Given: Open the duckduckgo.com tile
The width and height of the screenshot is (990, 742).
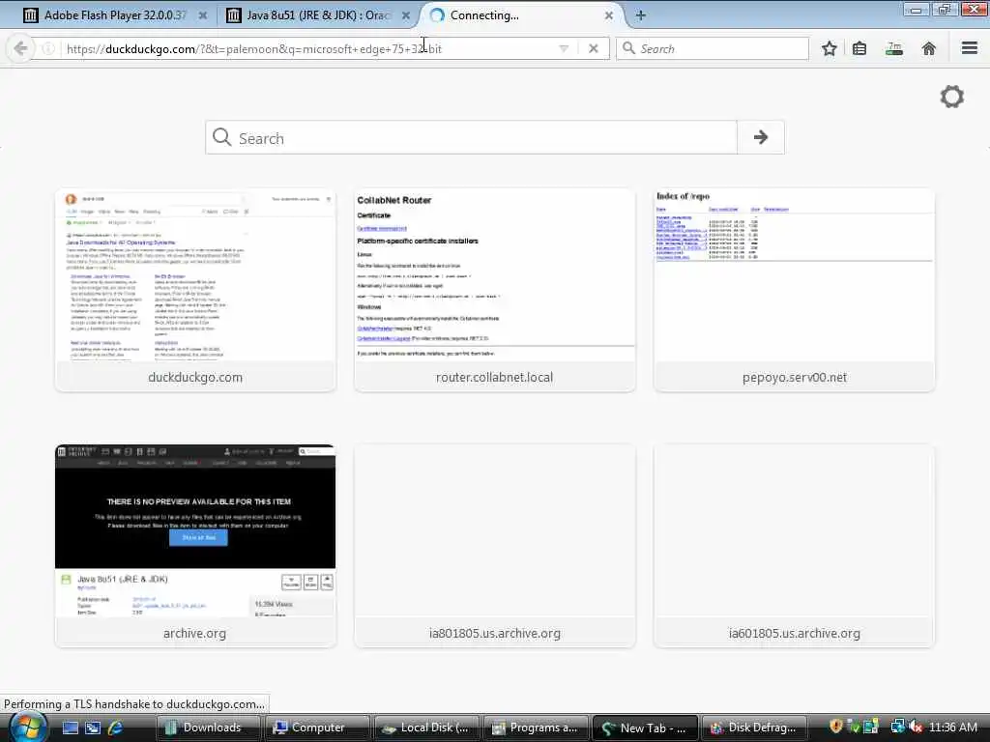Looking at the screenshot, I should pos(195,290).
